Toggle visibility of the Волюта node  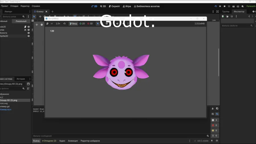[28, 33]
